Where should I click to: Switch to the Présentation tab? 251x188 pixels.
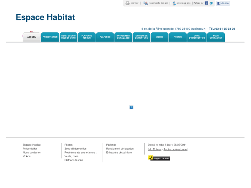50,37
